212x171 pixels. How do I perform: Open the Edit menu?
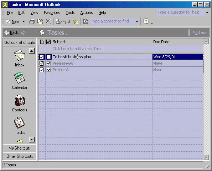tap(21, 12)
